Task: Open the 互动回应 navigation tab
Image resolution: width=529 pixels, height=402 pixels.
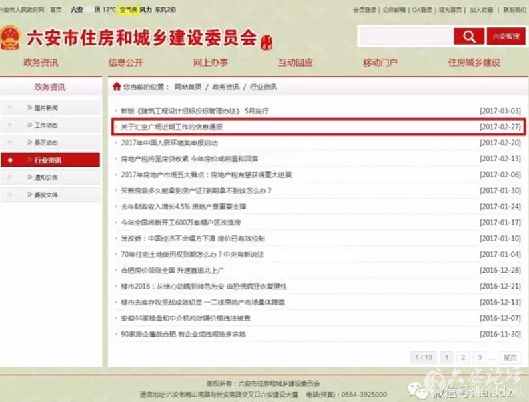Action: (296, 63)
